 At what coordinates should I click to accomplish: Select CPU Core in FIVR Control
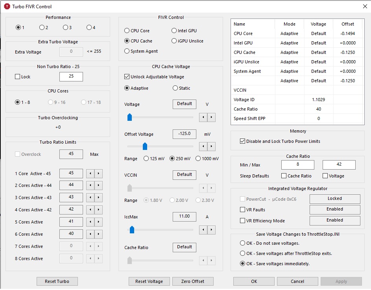137,31
